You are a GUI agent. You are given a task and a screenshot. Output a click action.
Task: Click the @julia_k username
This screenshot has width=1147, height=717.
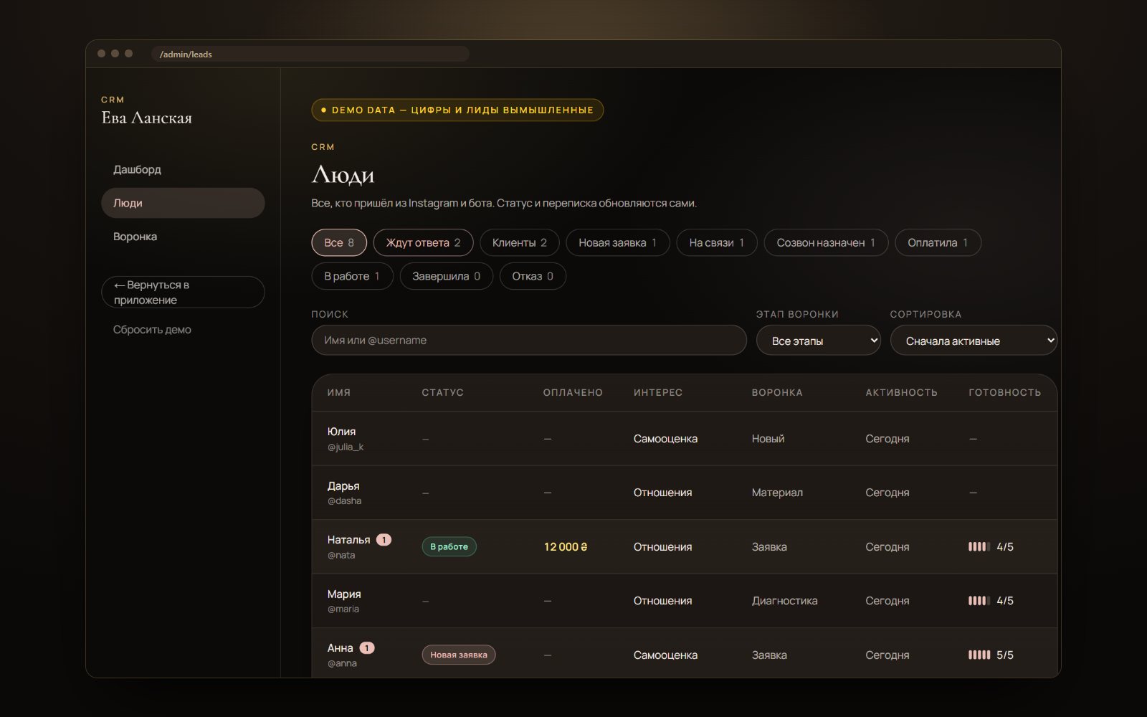[346, 447]
